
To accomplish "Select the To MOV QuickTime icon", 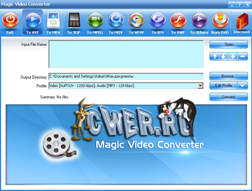I will (116, 20).
